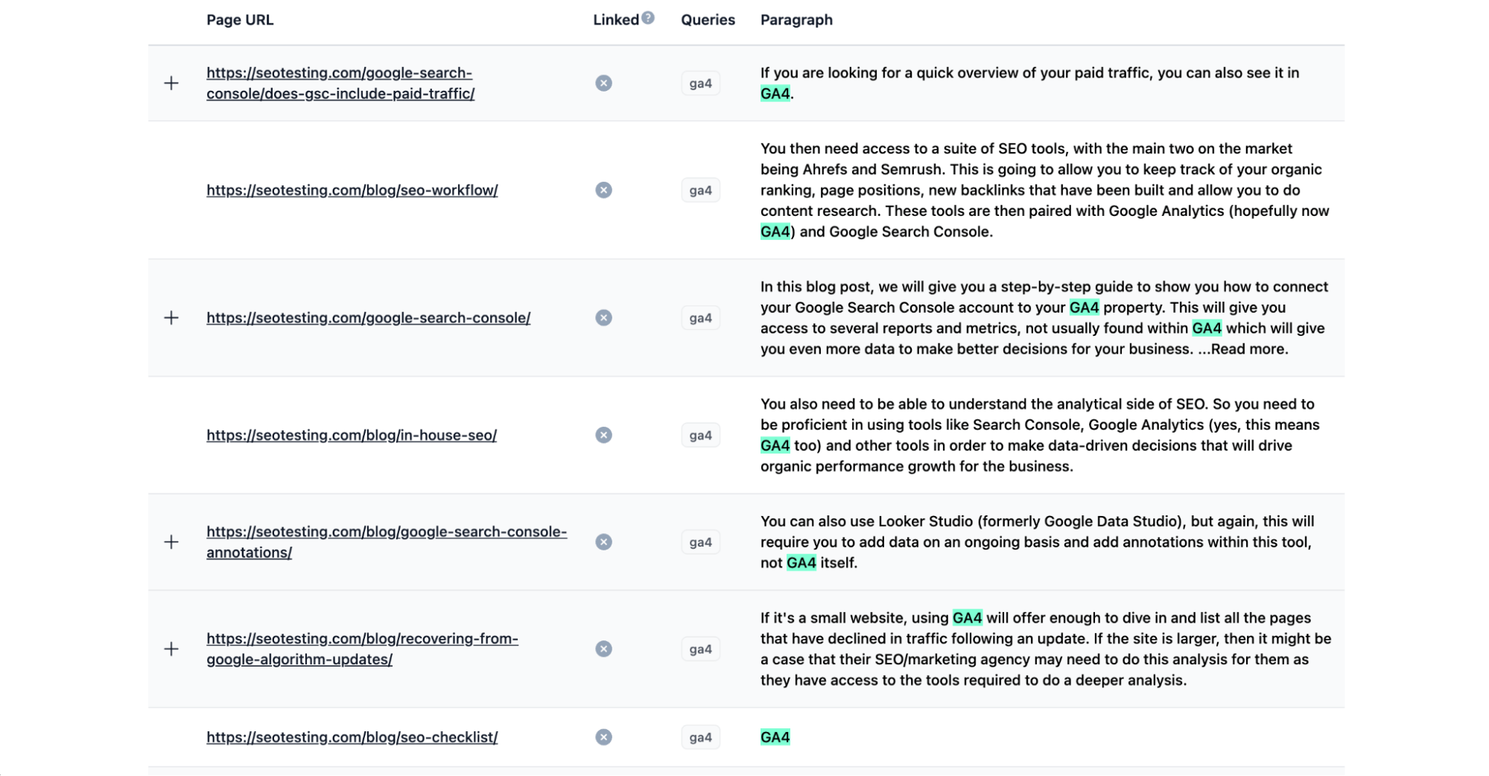Screen dimensions: 1489x776
Task: Expand the does-gsc-include-paid-traffic row
Action: tap(172, 83)
